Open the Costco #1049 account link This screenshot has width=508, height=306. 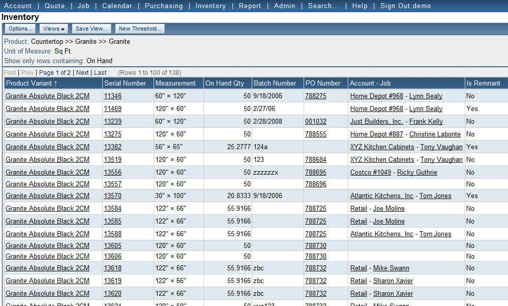coord(370,173)
